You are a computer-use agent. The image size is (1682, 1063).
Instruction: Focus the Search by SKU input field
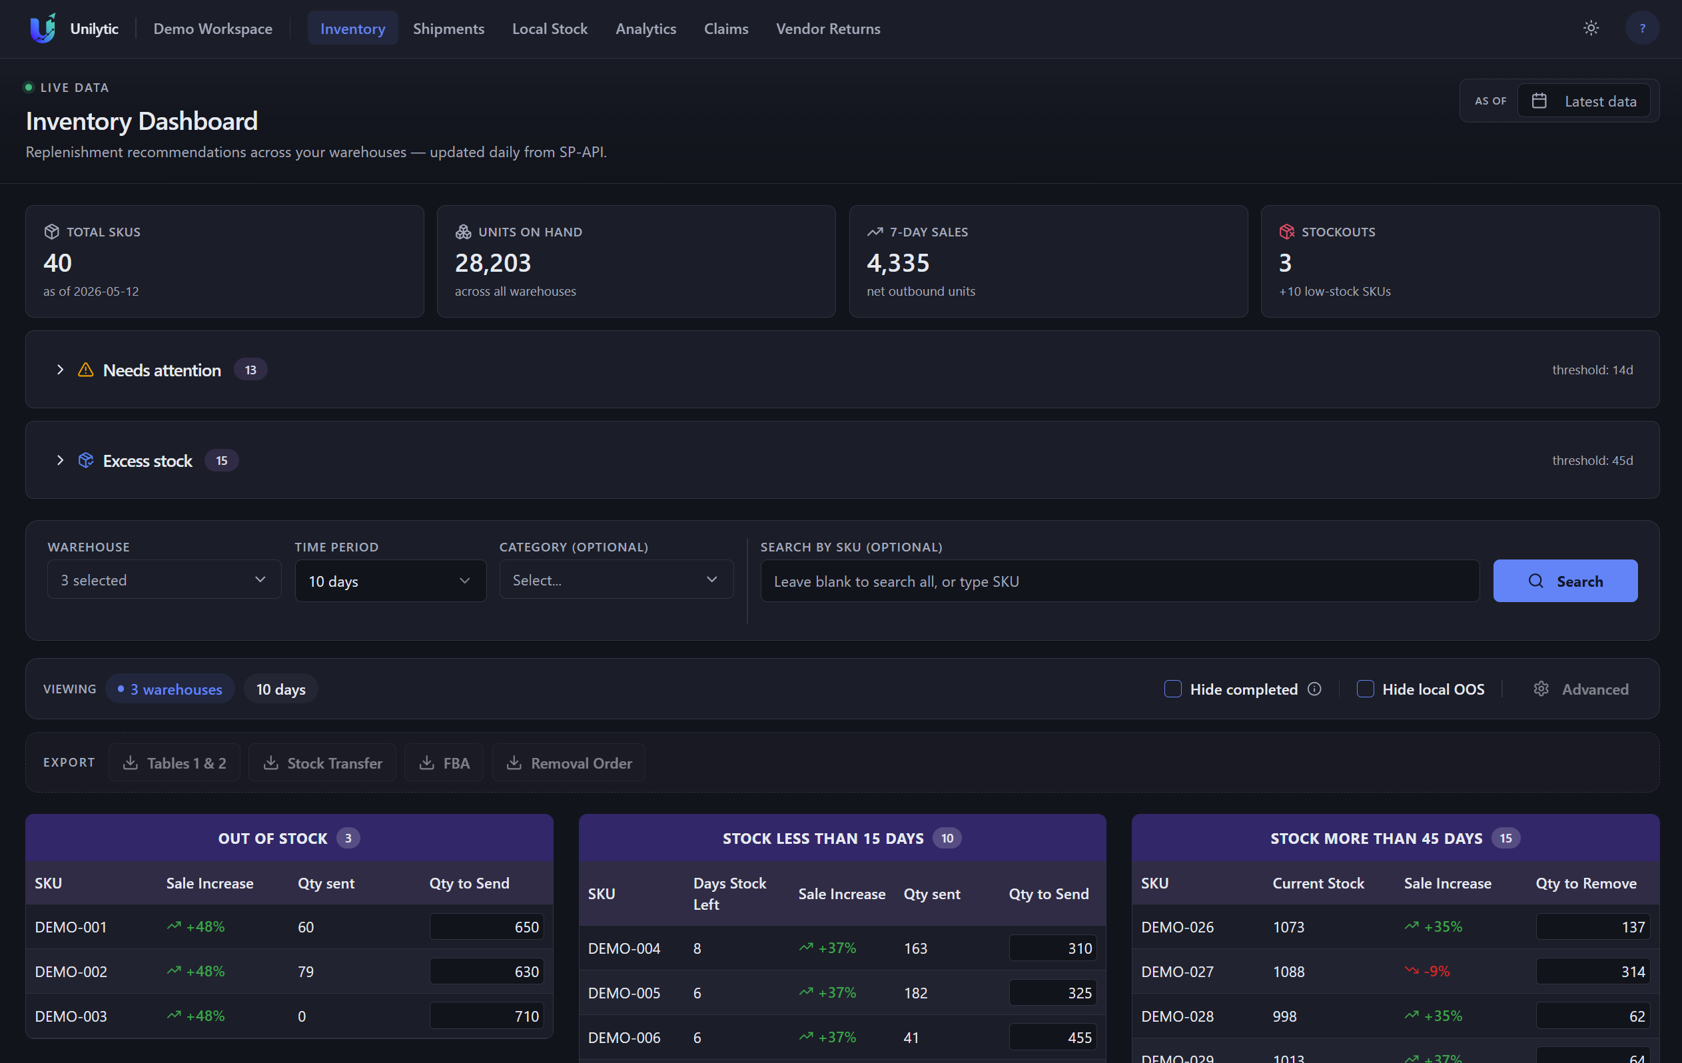[x=1120, y=580]
